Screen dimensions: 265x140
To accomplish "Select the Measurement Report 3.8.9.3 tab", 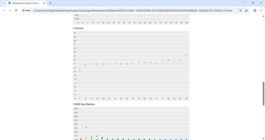I will pyautogui.click(x=27, y=3).
